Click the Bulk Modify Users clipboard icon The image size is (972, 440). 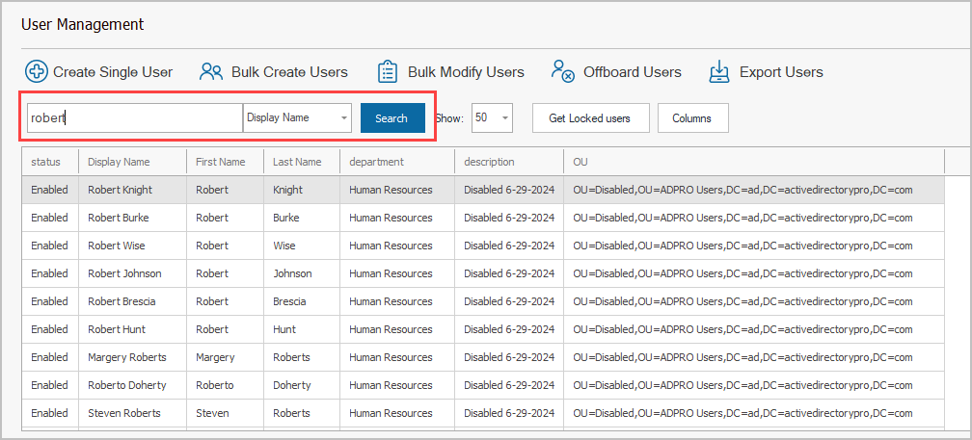[x=388, y=71]
